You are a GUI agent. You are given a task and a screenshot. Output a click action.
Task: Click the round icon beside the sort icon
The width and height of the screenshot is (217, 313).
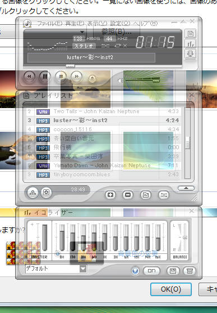coord(46,193)
